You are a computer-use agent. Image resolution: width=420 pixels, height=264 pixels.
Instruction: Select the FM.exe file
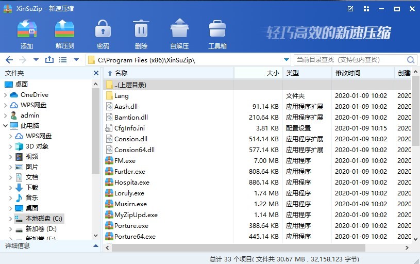click(x=257, y=161)
